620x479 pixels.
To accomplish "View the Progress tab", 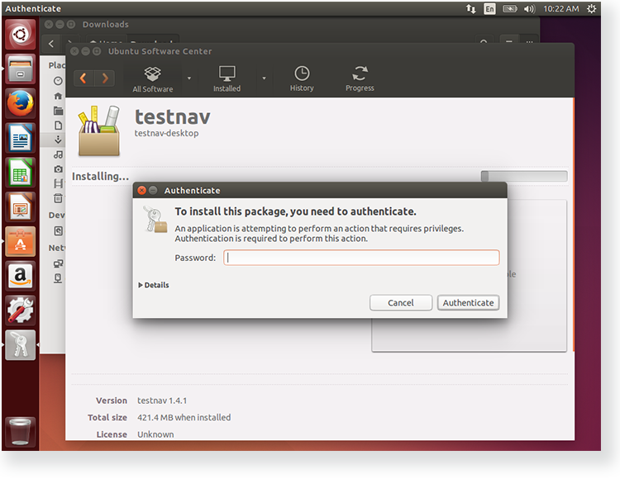I will (360, 79).
